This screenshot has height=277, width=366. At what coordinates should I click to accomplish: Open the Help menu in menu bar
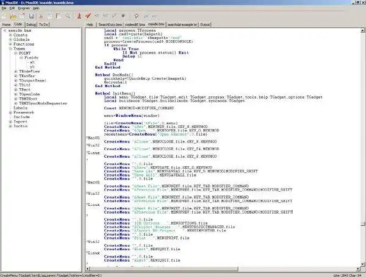(36, 8)
